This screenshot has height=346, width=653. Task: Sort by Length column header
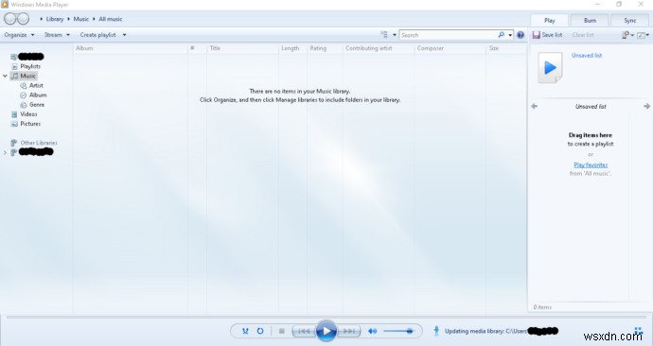tap(292, 48)
